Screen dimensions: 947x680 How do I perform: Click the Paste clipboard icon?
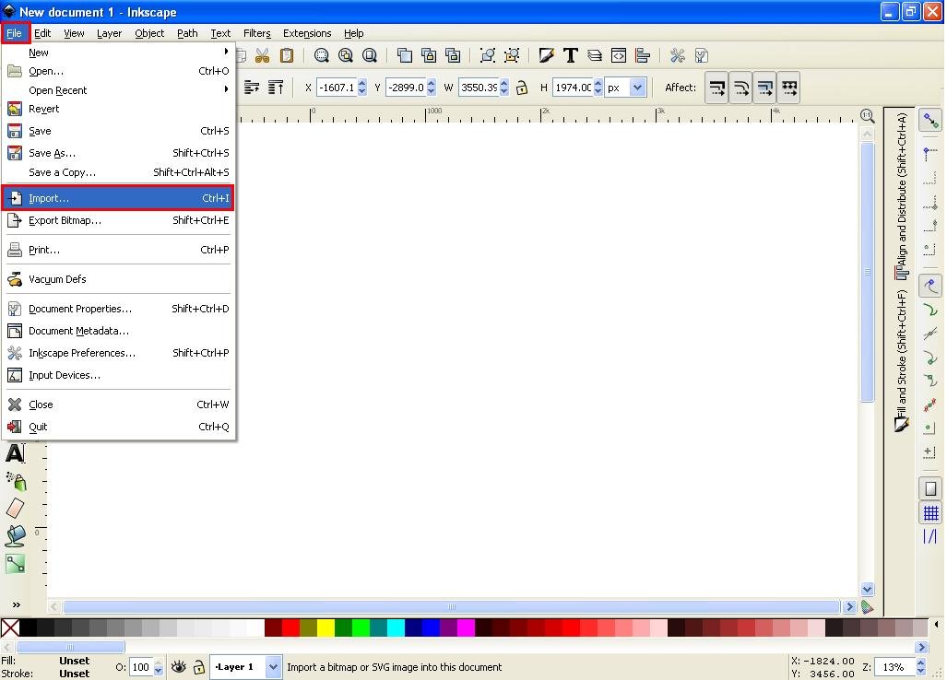tap(287, 56)
